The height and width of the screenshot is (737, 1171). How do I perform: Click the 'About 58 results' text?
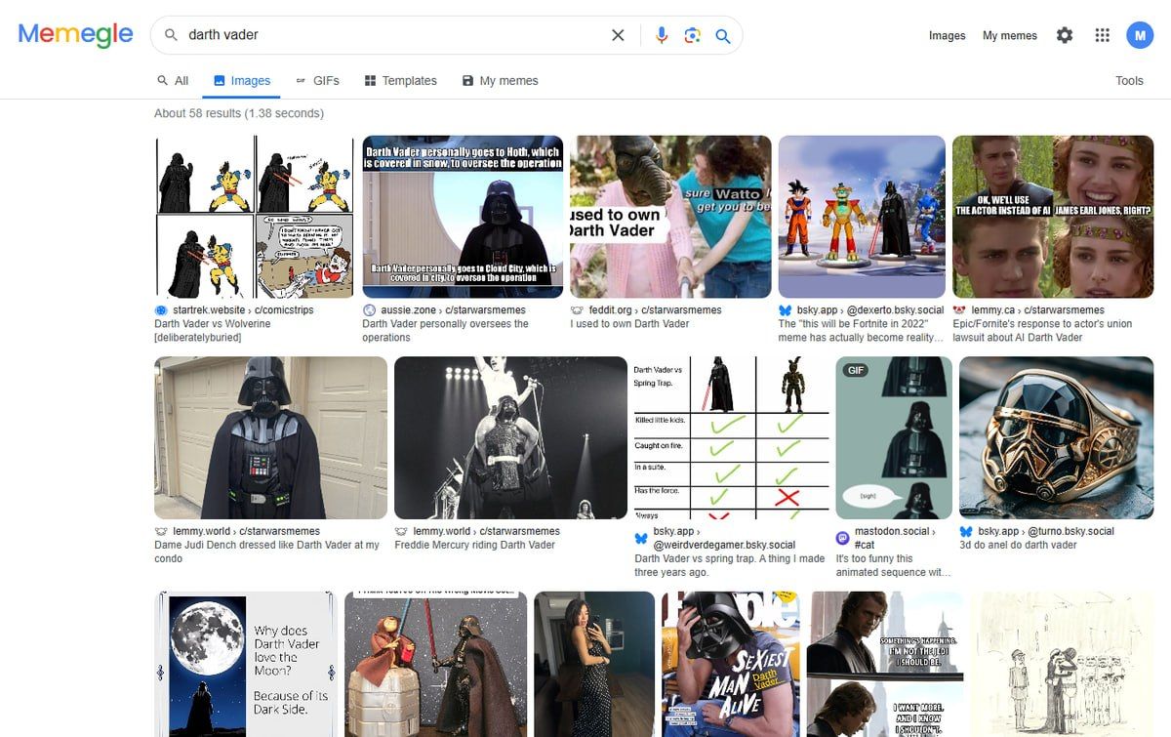239,113
